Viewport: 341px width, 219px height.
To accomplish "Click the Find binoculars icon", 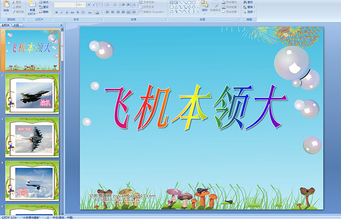I will click(245, 2).
